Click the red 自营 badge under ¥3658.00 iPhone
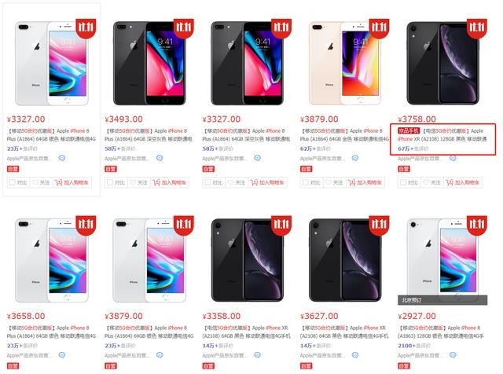 coord(13,365)
